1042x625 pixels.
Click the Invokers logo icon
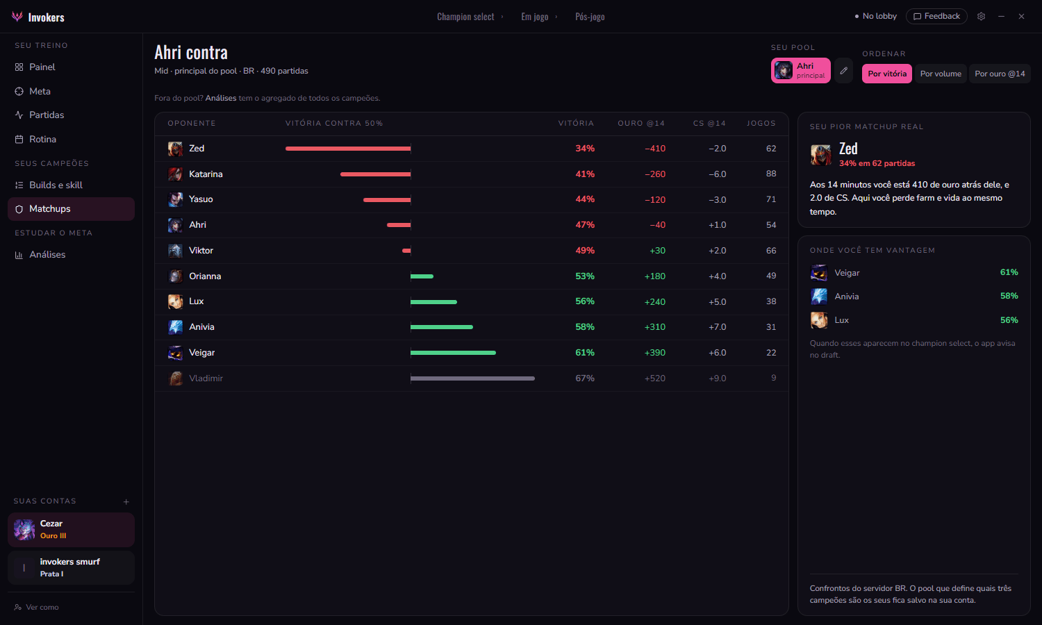[x=17, y=17]
